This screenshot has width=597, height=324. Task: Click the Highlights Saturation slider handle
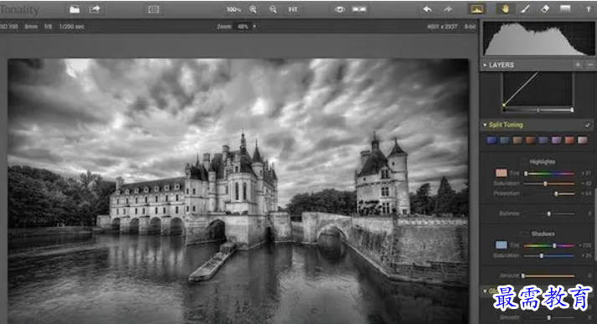tap(545, 184)
